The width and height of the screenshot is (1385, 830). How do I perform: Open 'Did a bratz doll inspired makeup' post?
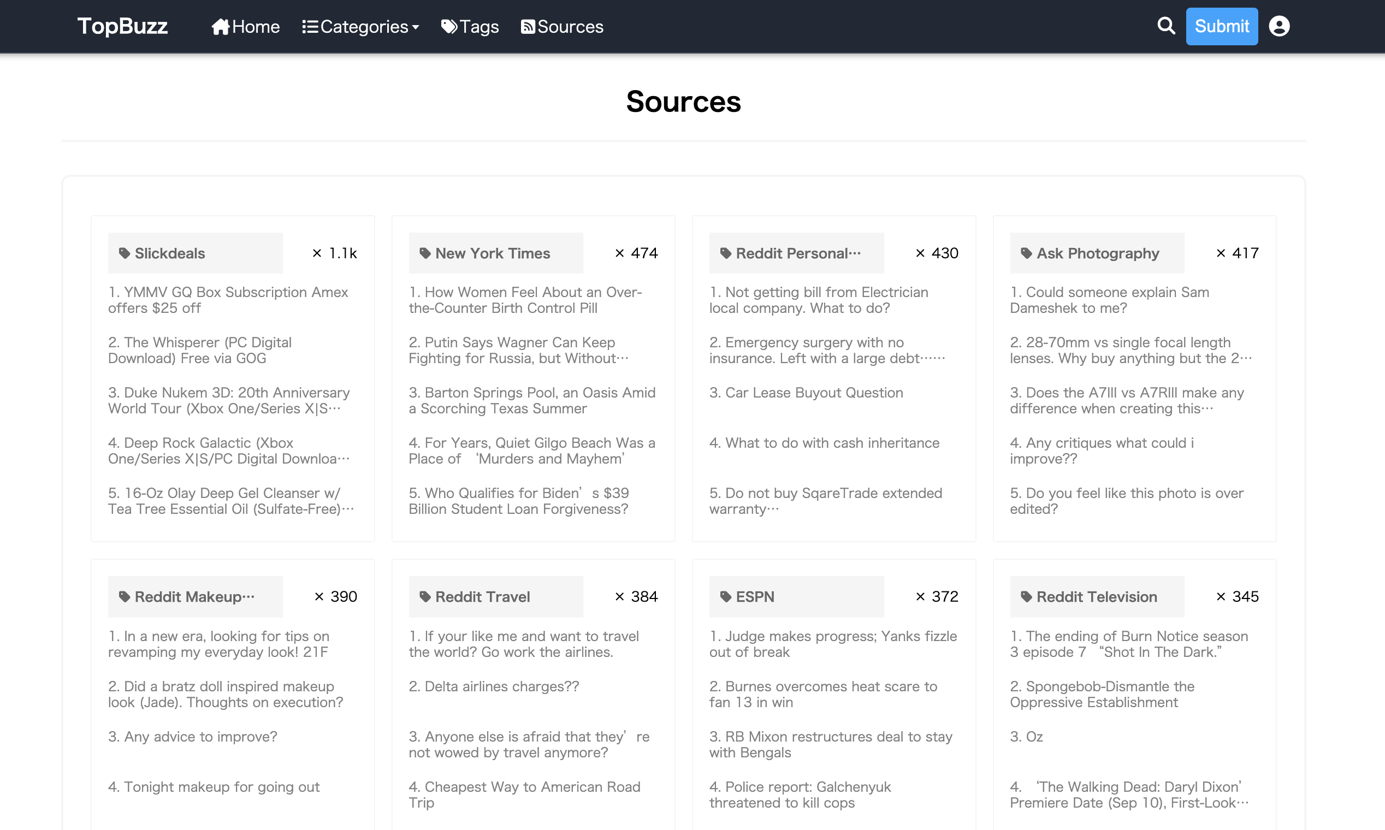tap(226, 695)
